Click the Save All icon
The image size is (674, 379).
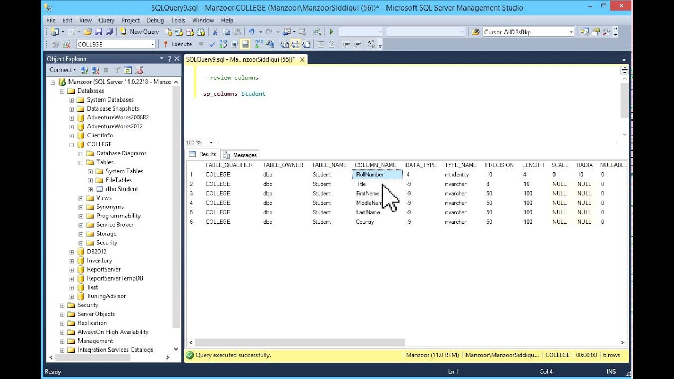tap(110, 32)
